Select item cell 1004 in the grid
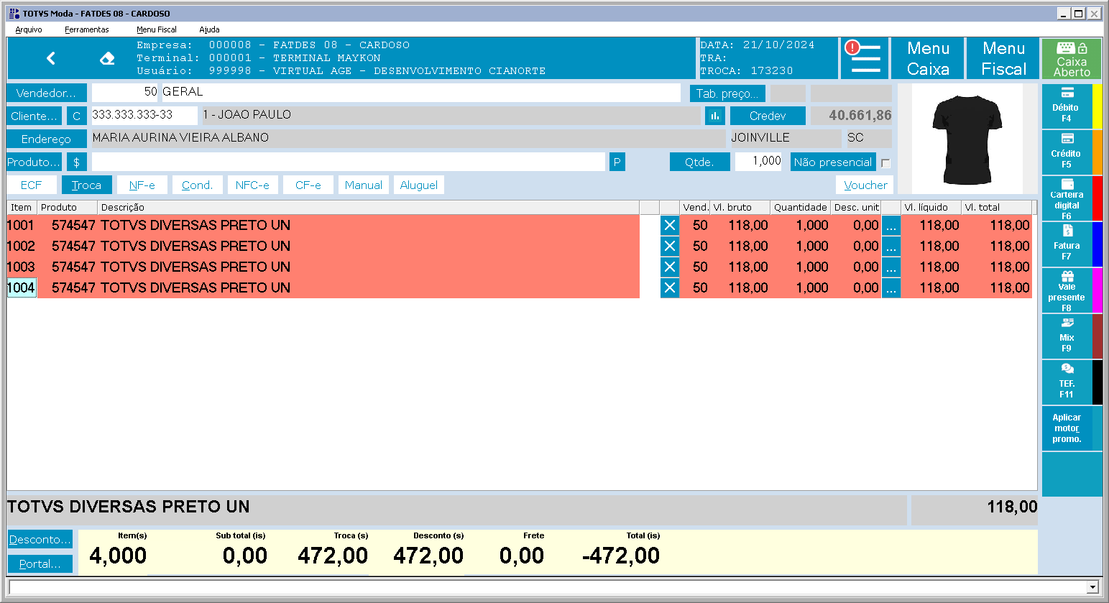Screen dimensions: 1109x603 point(22,288)
